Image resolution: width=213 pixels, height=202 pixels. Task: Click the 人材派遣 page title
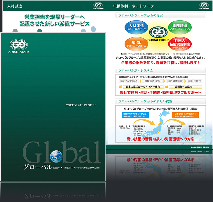(x=14, y=6)
